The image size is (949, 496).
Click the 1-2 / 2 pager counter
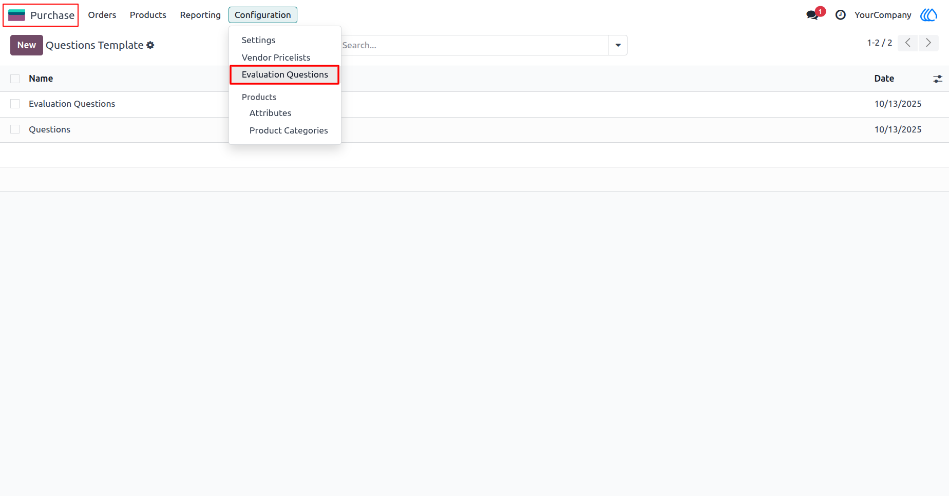[880, 43]
